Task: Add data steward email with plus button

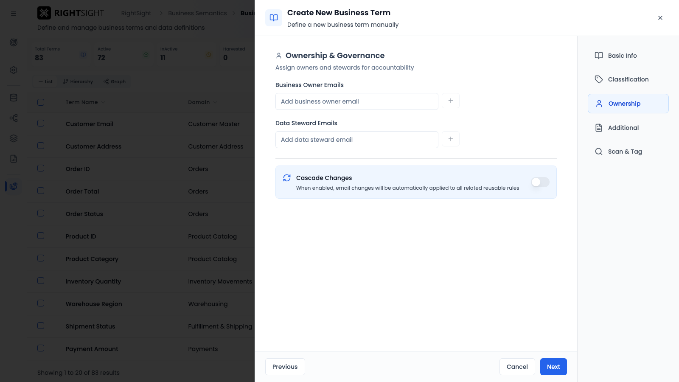Action: (451, 139)
